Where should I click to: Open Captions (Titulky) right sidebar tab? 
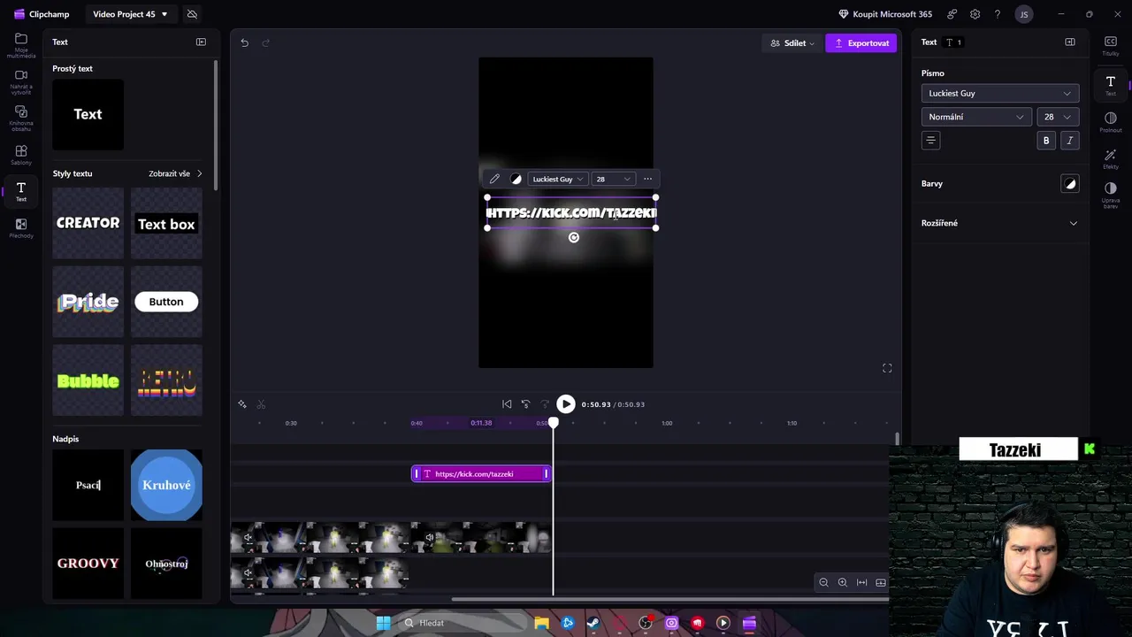[1111, 45]
